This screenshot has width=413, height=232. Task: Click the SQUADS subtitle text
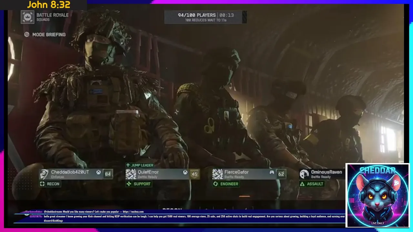coord(43,20)
